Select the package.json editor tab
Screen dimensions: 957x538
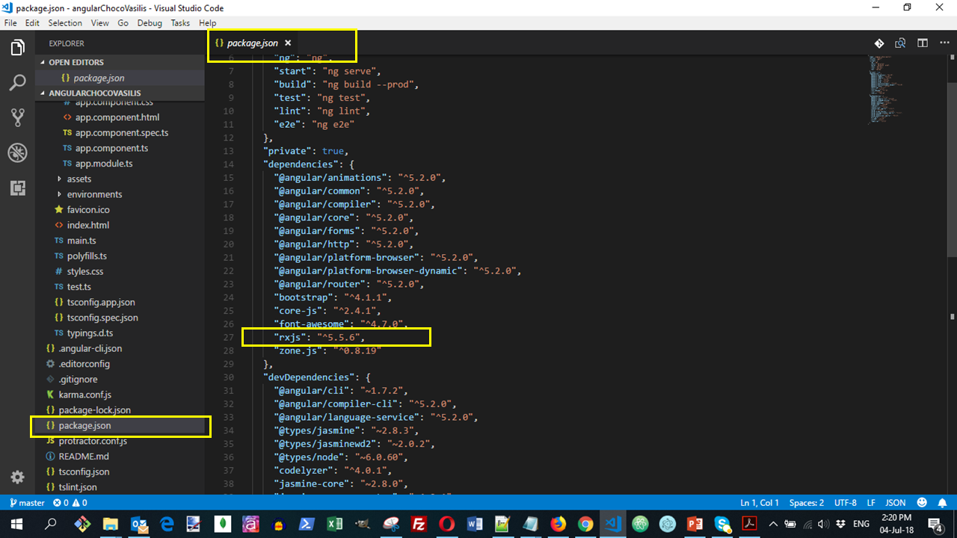(253, 43)
